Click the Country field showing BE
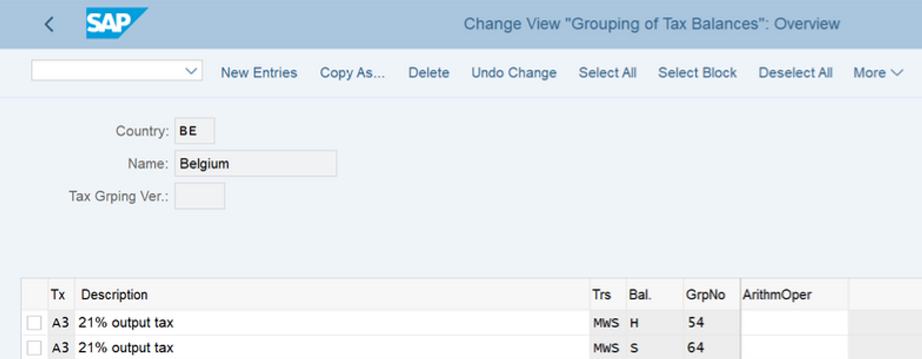This screenshot has width=922, height=359. [194, 131]
